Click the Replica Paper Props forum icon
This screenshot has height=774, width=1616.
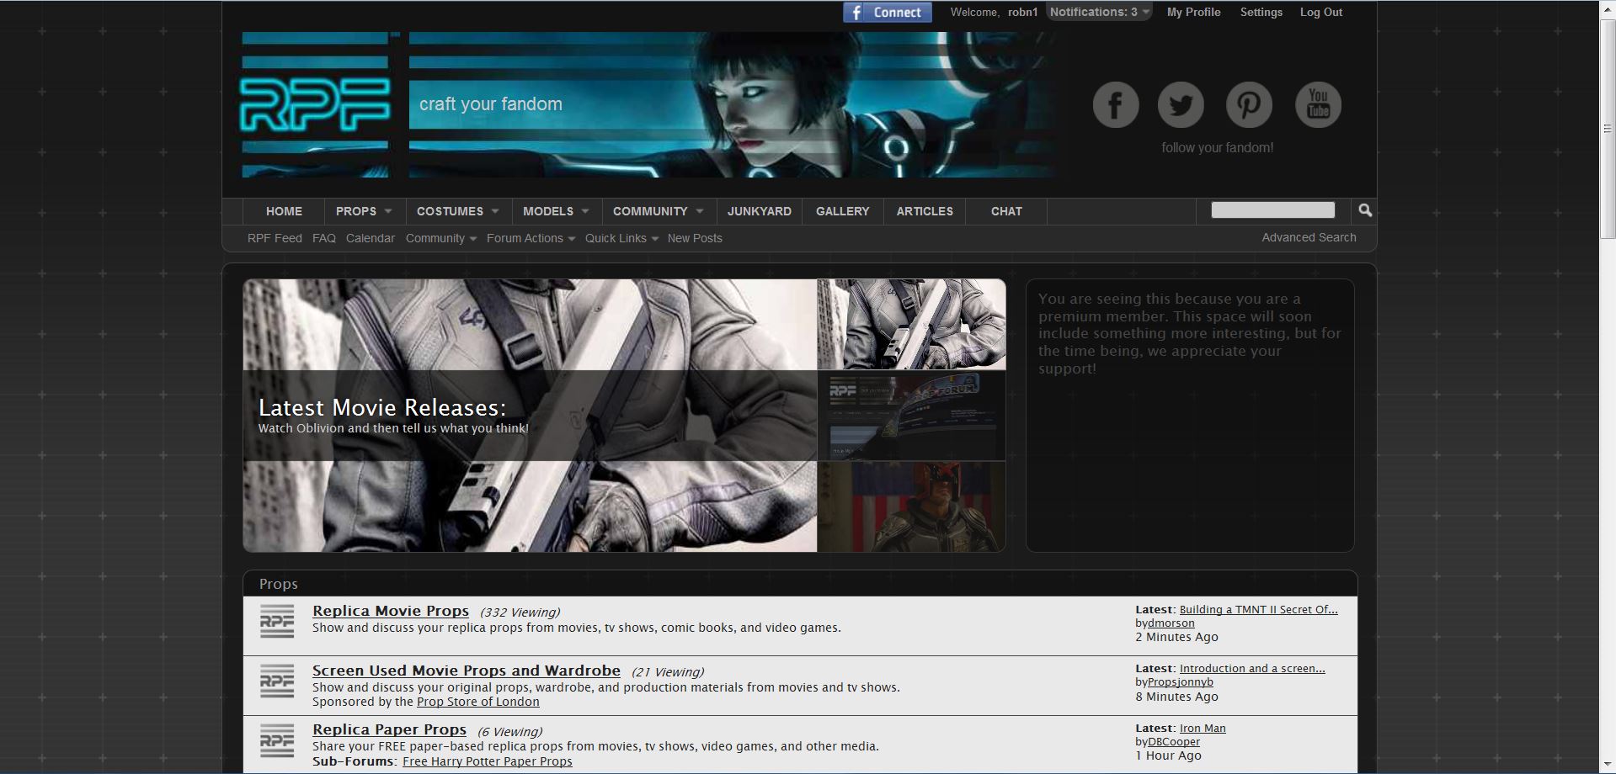tap(277, 740)
